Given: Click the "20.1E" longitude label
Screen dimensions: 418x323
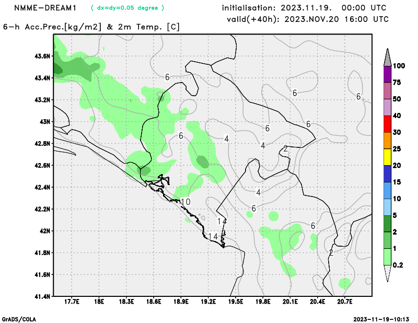Looking at the screenshot, I should tap(291, 302).
